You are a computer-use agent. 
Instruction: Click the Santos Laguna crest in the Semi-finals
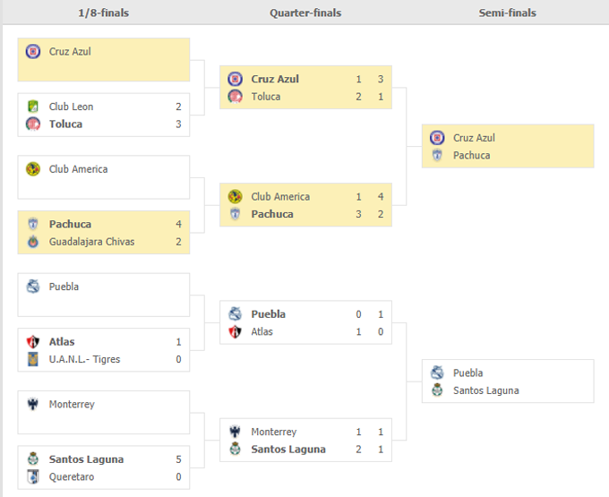(437, 390)
